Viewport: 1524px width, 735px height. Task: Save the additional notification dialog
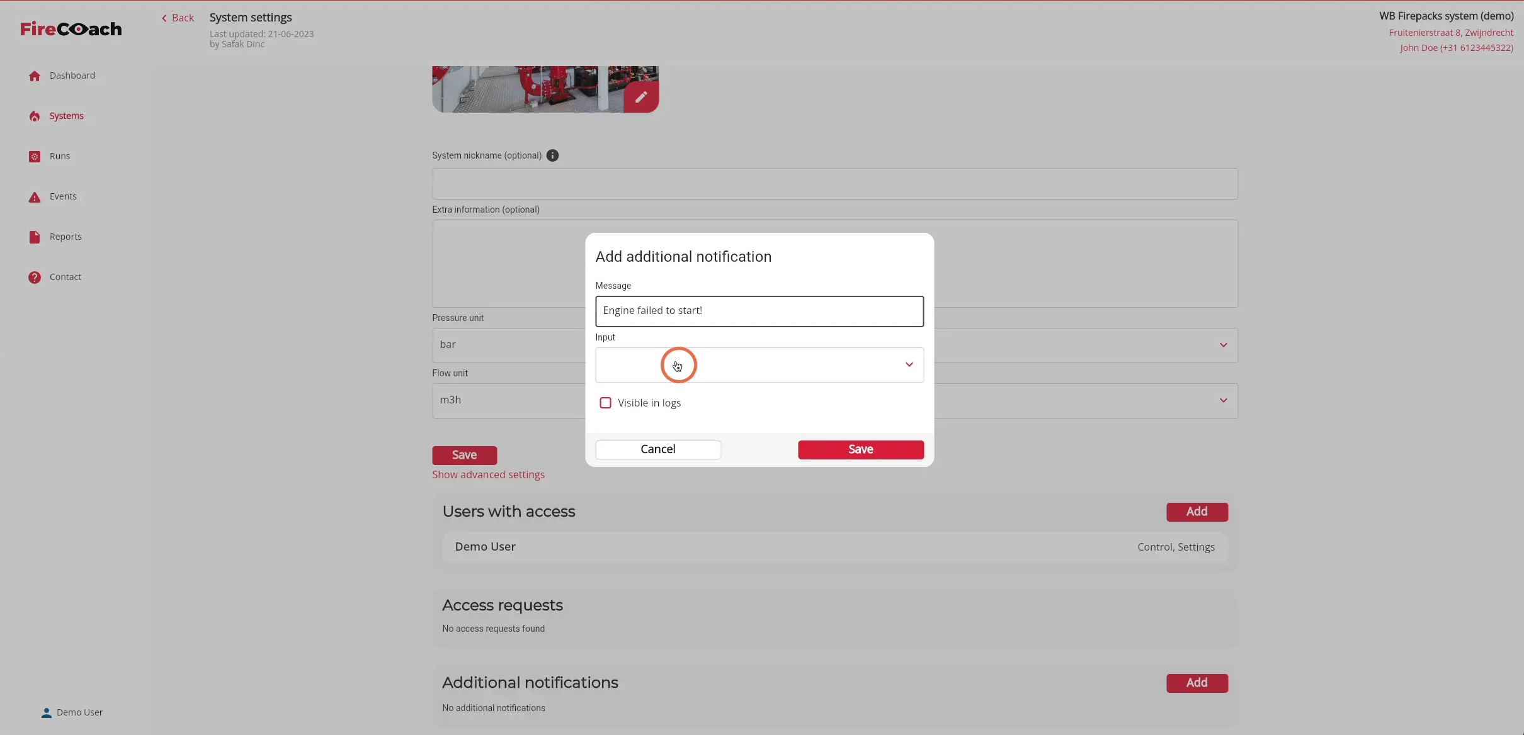[x=861, y=449]
